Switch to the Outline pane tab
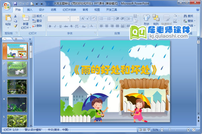This screenshot has width=202, height=134. coord(16,39)
